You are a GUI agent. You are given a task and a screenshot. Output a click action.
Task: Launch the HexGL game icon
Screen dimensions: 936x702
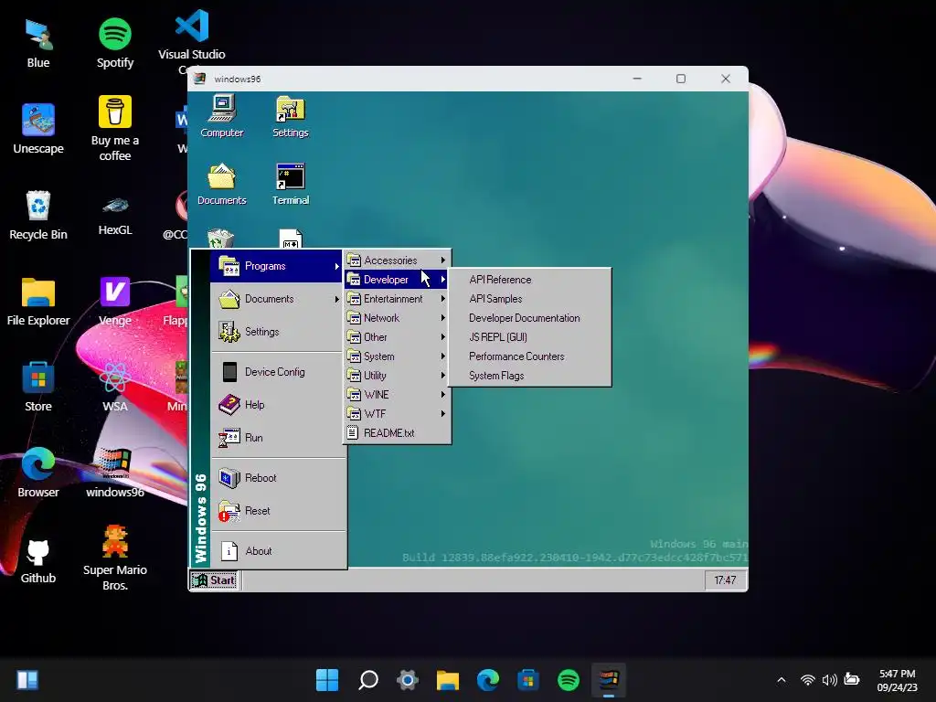114,215
